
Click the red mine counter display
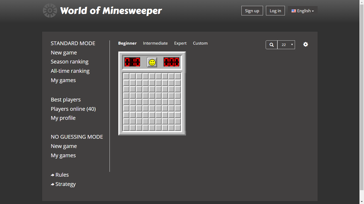132,62
